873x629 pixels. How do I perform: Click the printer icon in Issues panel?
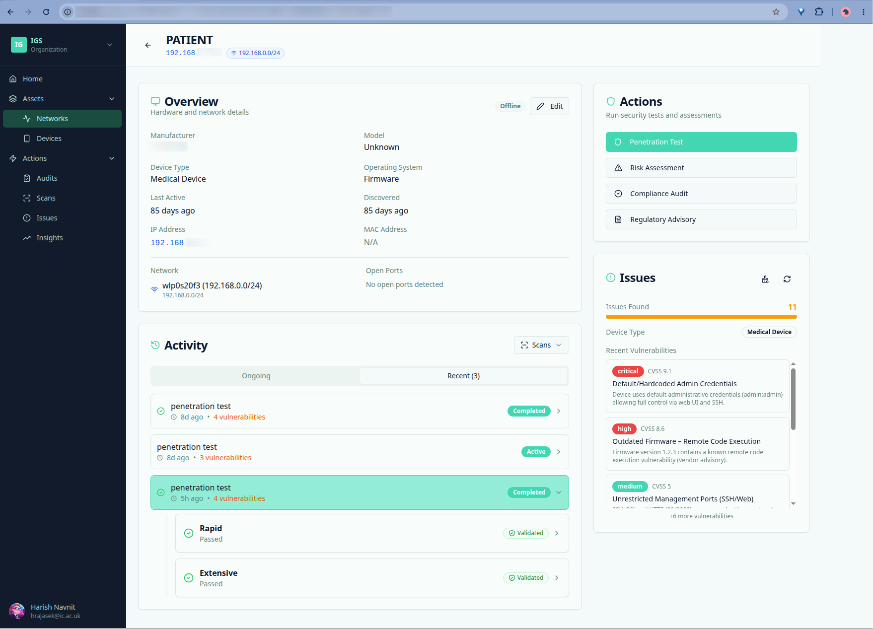coord(765,279)
